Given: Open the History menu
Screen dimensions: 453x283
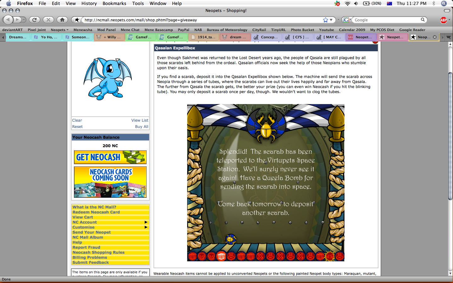Looking at the screenshot, I should click(89, 3).
